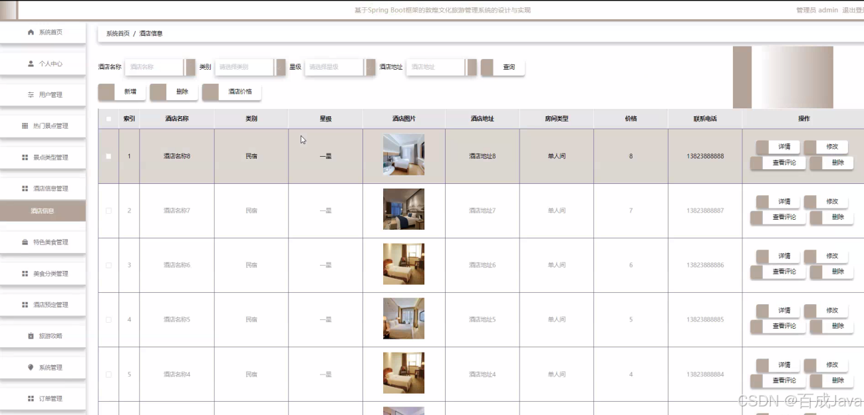Click the grid icon beside 热门景点管理
864x415 pixels.
coord(25,125)
